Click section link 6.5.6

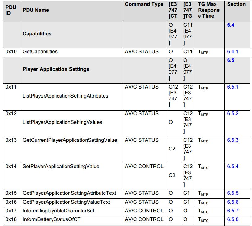tap(233, 202)
